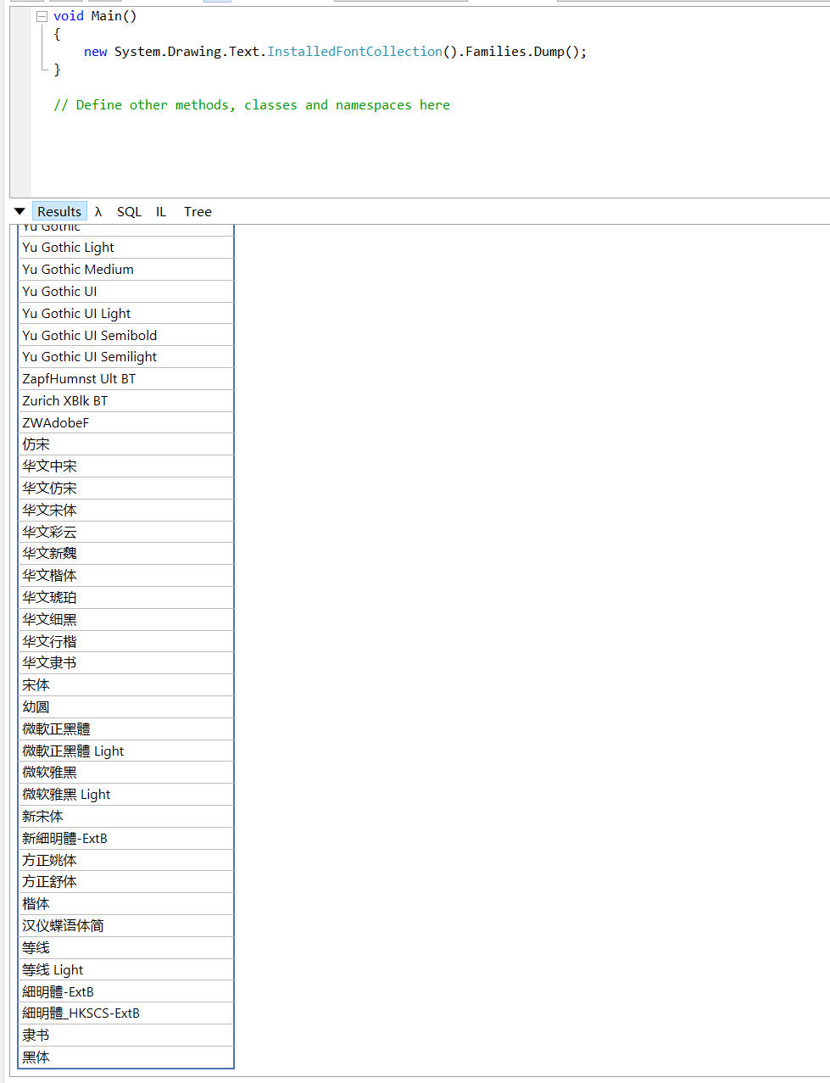Select the ZapfHumnst Ult BT row

tap(79, 378)
